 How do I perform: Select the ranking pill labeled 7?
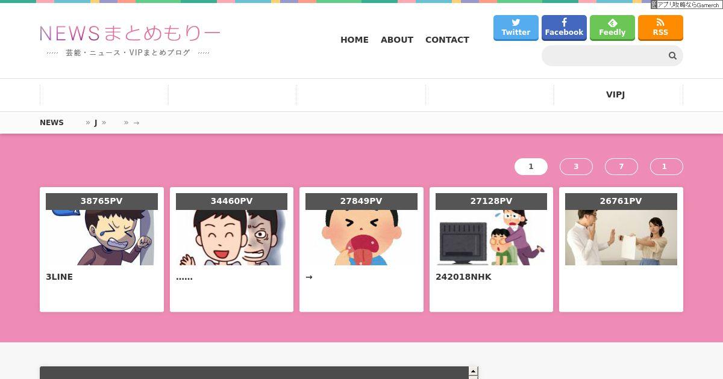pyautogui.click(x=621, y=167)
